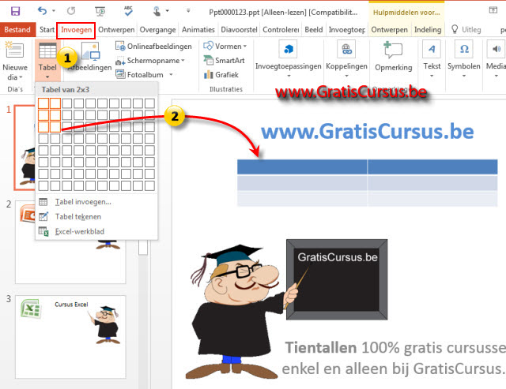Image resolution: width=506 pixels, height=389 pixels.
Task: Choose Excel-werkblad menu entry
Action: [x=96, y=231]
